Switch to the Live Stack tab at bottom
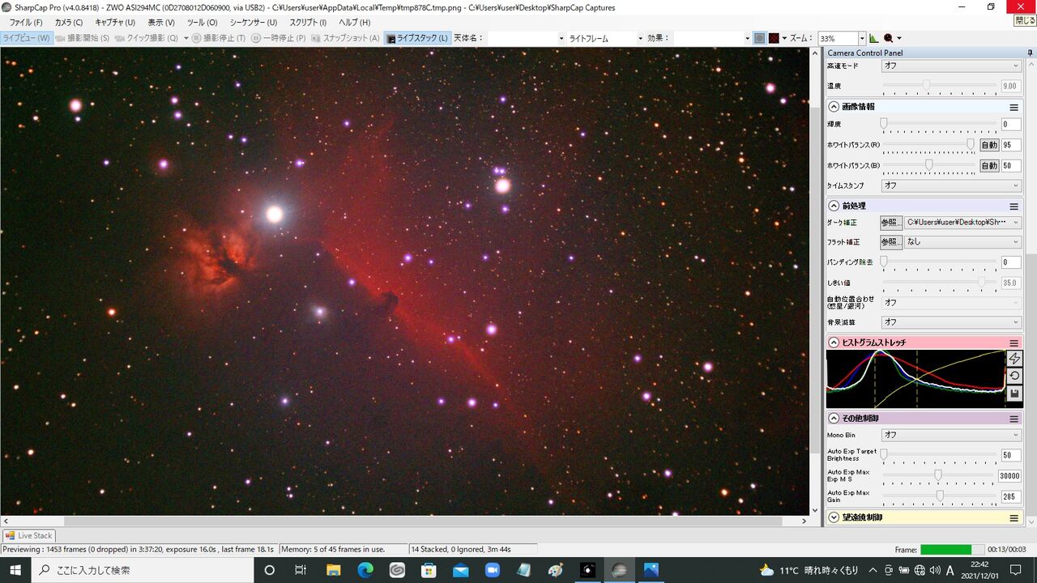The image size is (1037, 583). [28, 535]
